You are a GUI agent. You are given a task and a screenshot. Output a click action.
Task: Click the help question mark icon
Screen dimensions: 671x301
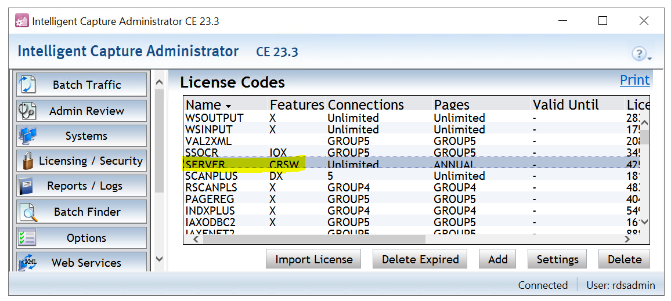tap(639, 53)
